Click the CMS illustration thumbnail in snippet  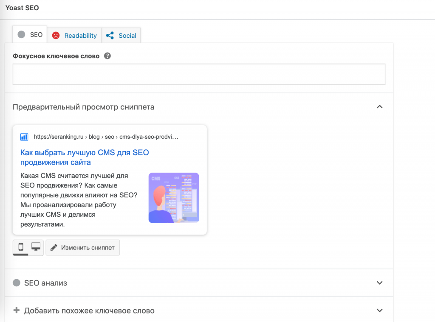(x=174, y=198)
